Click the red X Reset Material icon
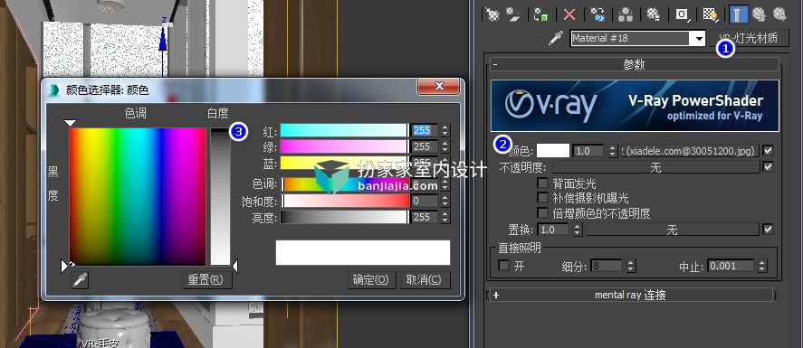803x348 pixels. click(569, 14)
